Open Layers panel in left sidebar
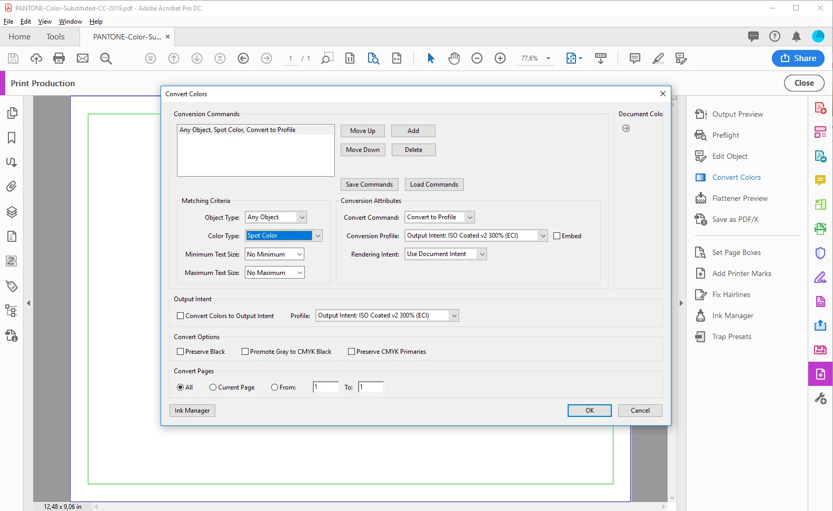 point(12,212)
